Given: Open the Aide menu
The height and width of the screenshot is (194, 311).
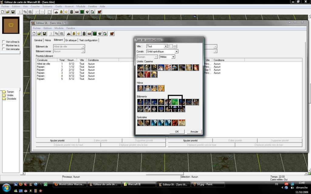Looking at the screenshot, I should [102, 6].
